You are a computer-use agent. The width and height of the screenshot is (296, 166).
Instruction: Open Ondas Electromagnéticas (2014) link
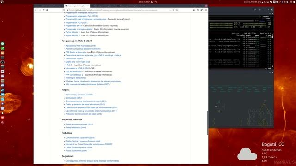click(x=79, y=148)
